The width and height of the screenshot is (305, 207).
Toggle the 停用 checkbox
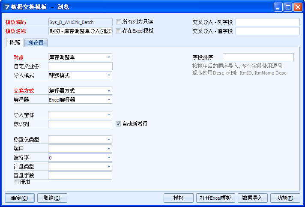(16, 182)
